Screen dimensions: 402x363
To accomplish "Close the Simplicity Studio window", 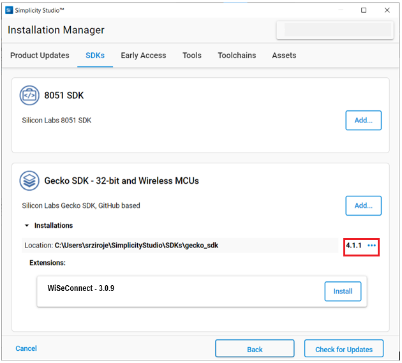I will [x=387, y=10].
